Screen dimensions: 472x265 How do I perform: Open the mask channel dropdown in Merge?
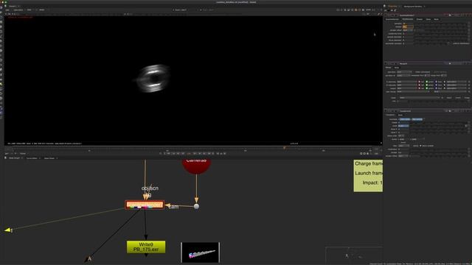[x=420, y=98]
